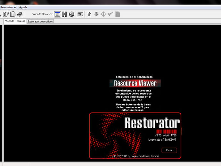Click the Resource Viewer banner
The width and height of the screenshot is (221, 166).
[135, 83]
